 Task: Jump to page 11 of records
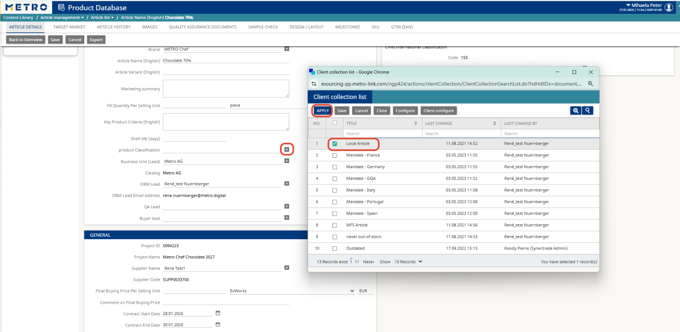[x=357, y=262]
